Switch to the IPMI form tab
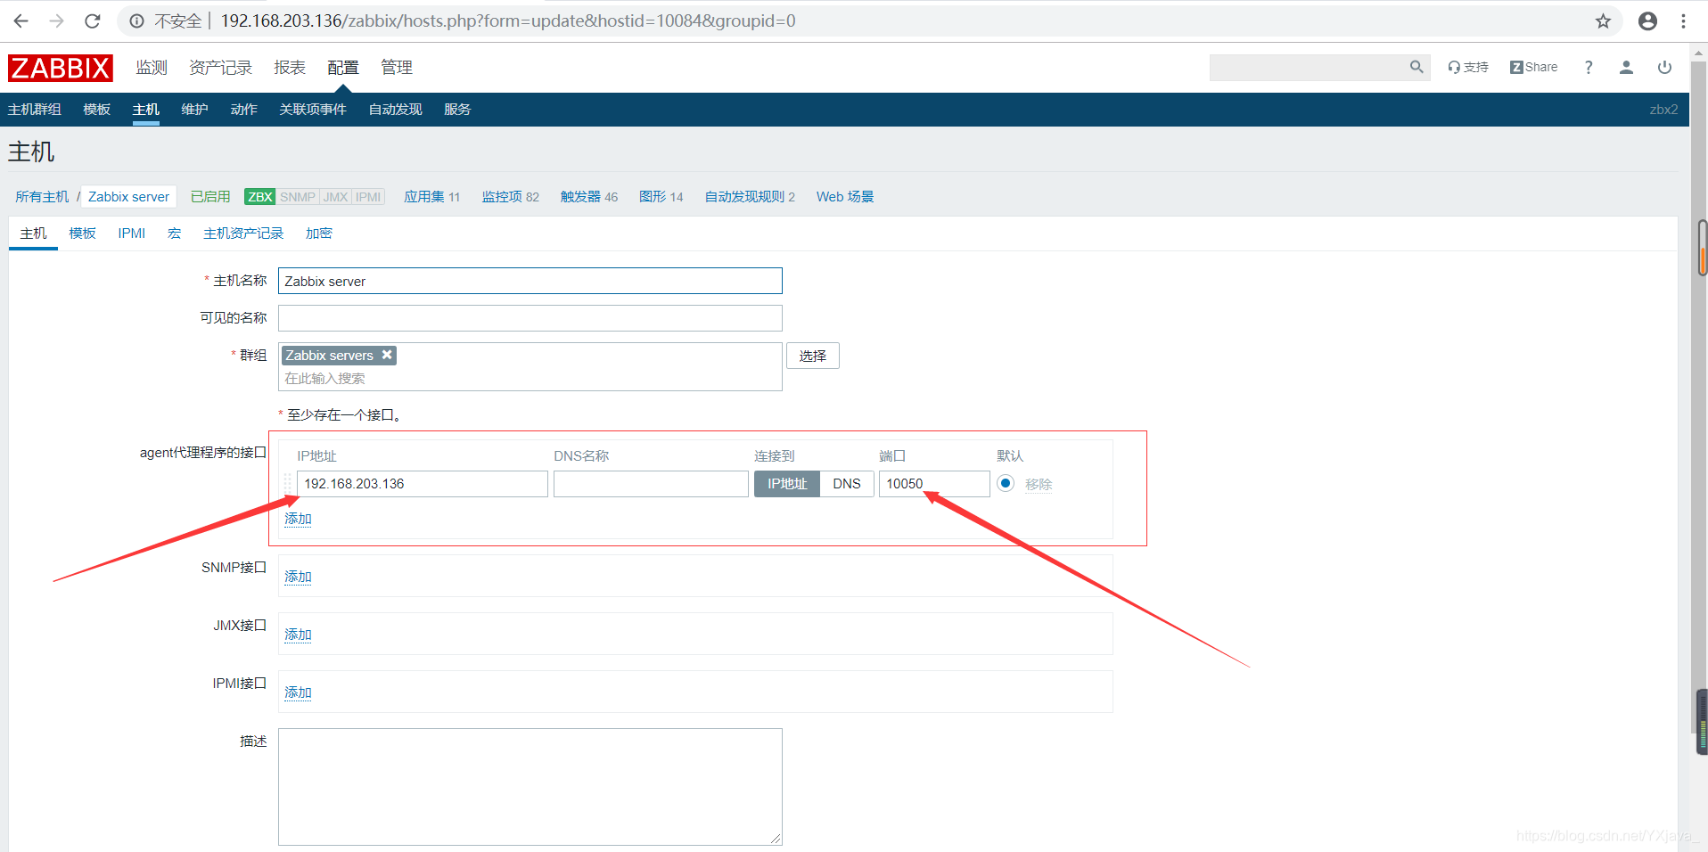Screen dimensions: 1708x852 point(132,233)
